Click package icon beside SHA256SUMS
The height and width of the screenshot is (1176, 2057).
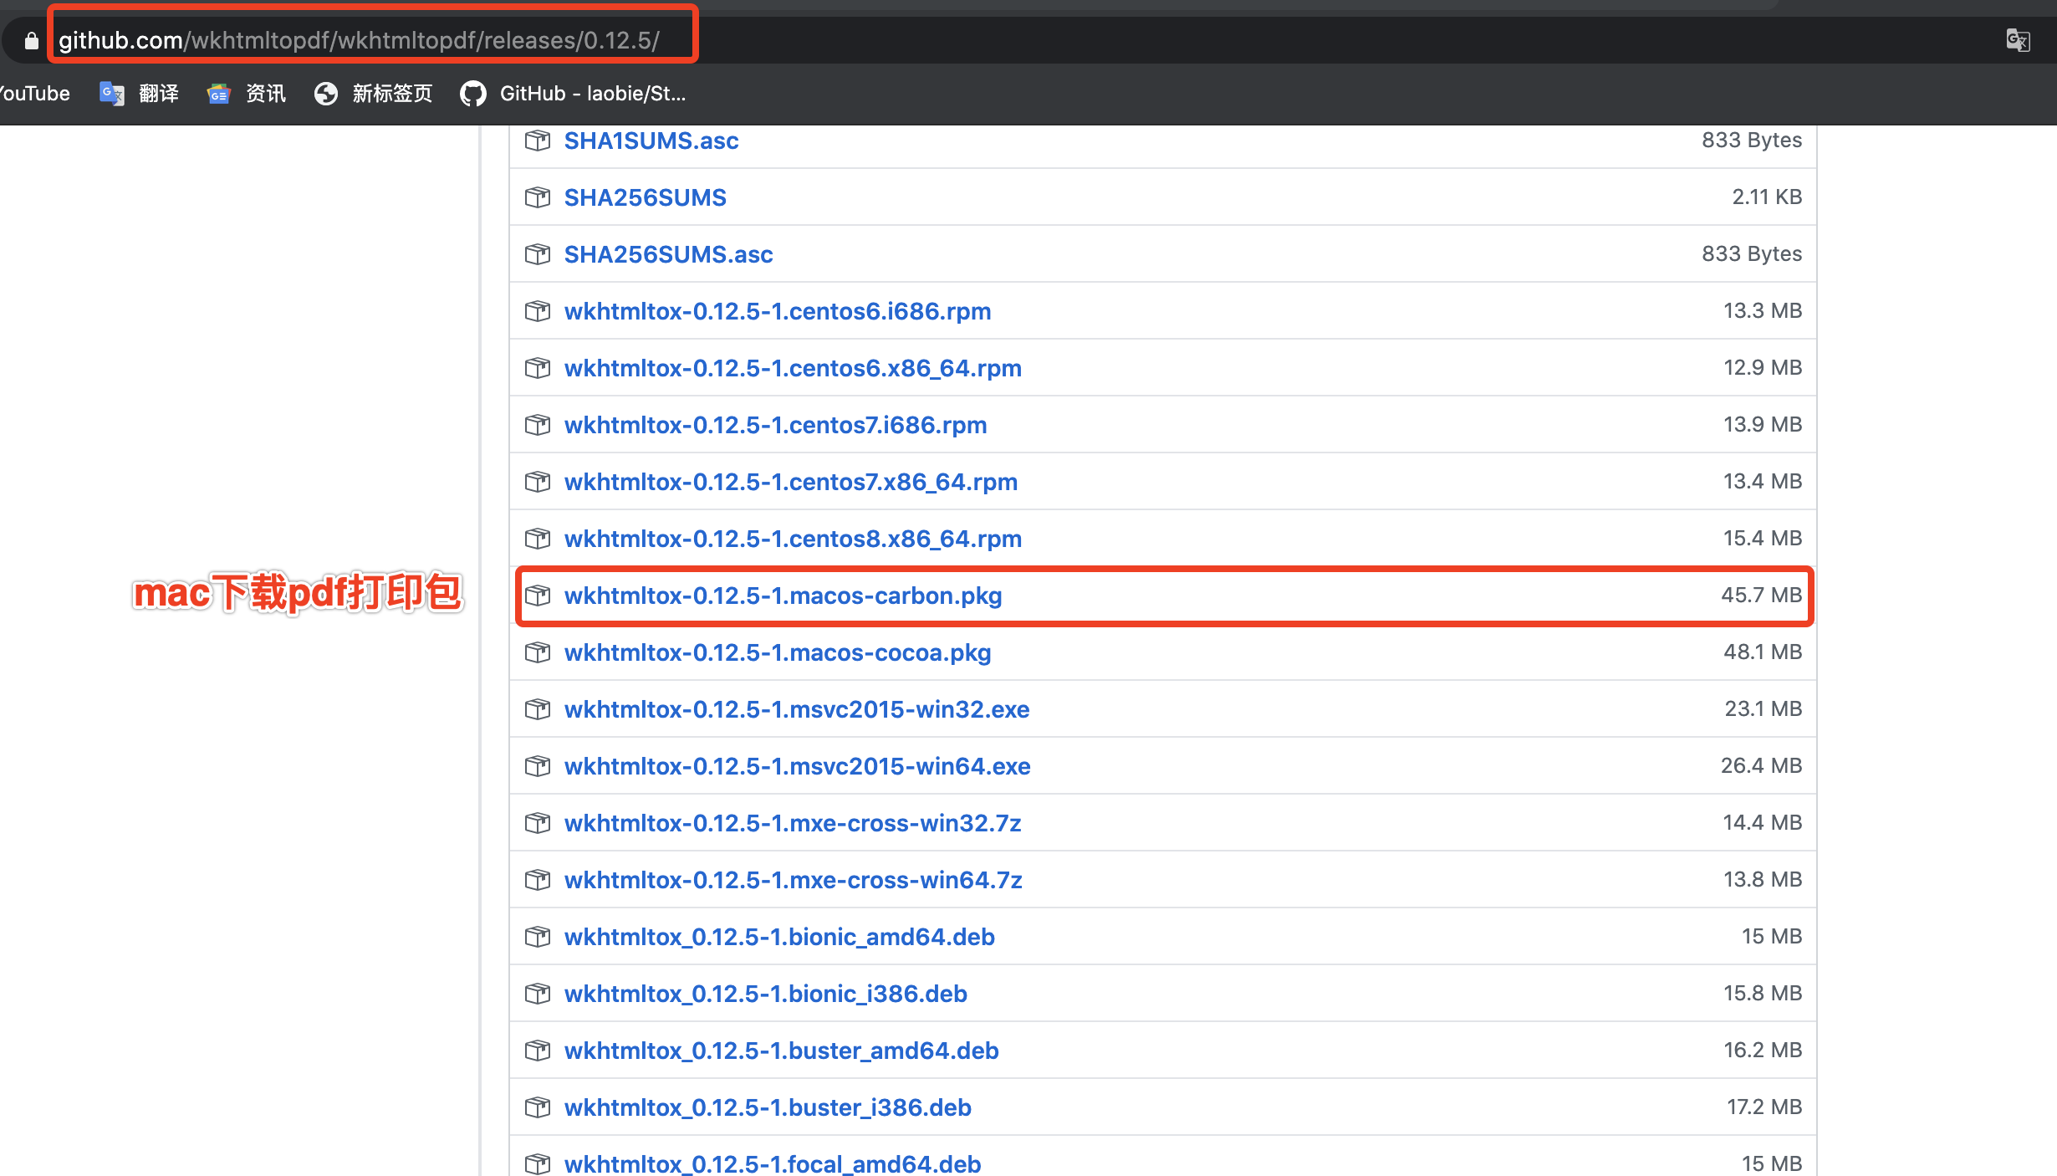point(538,197)
